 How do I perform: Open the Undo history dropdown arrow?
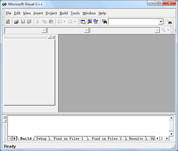point(65,22)
